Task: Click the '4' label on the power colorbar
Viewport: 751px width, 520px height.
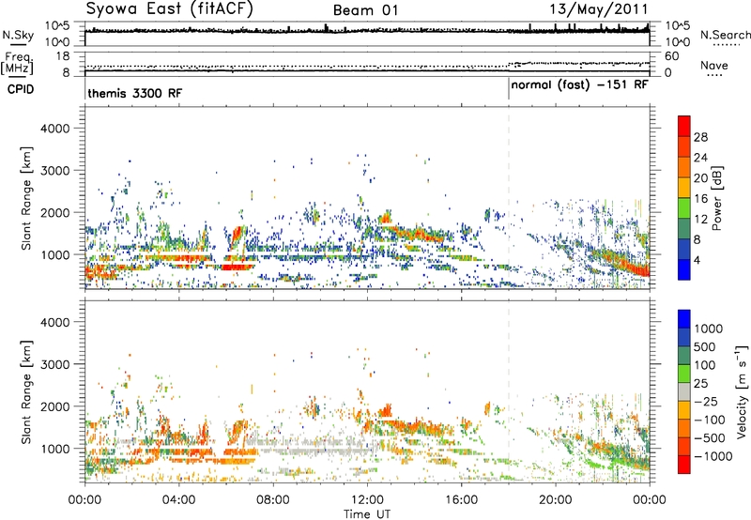Action: click(697, 261)
